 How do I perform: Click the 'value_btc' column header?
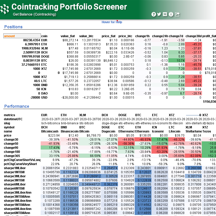click(86, 36)
